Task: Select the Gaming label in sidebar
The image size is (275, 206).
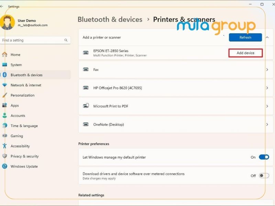Action: coord(16,136)
